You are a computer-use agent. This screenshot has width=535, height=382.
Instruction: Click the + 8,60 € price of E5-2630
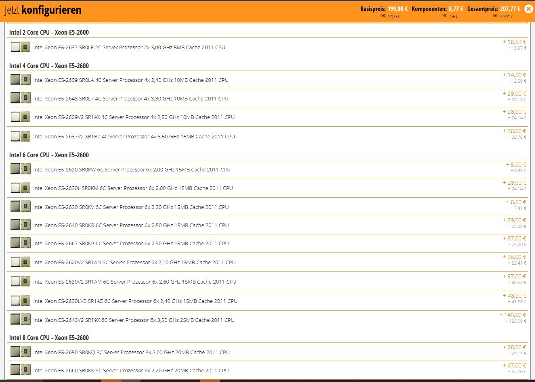tap(516, 202)
